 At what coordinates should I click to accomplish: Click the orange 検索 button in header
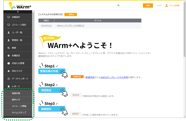point(148,5)
